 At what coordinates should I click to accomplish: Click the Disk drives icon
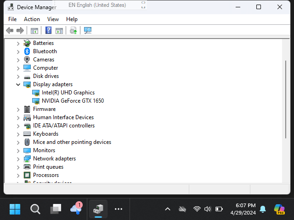(x=27, y=77)
